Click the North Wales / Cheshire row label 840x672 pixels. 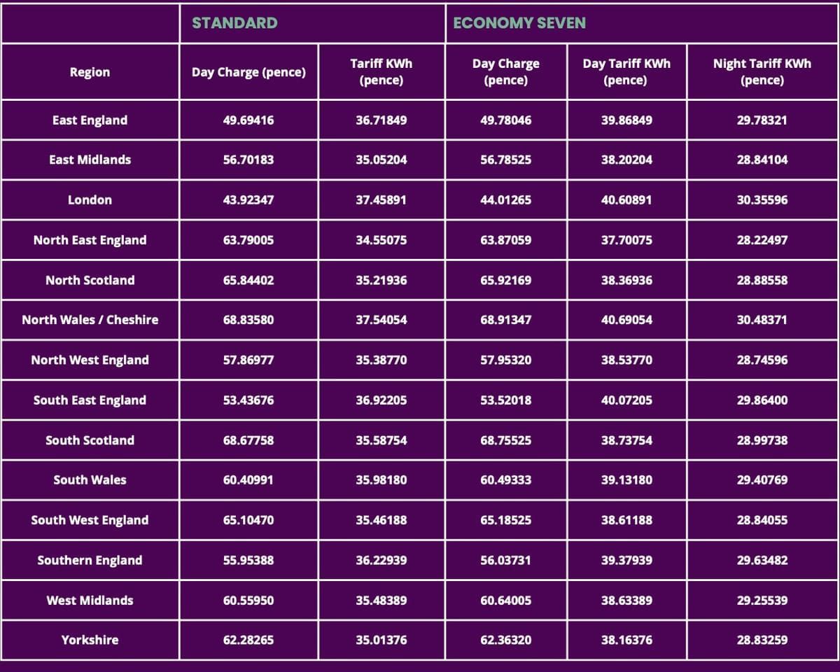[x=90, y=320]
